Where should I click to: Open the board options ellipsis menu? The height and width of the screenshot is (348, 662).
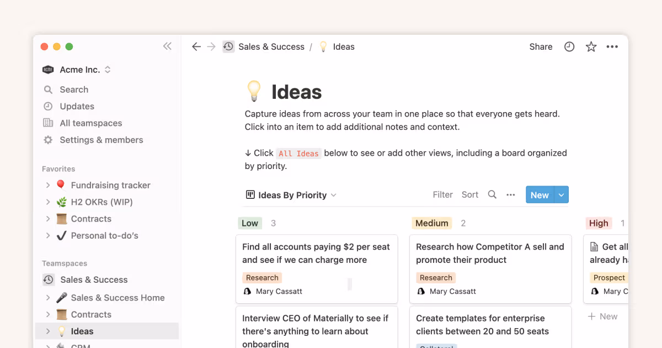tap(510, 194)
